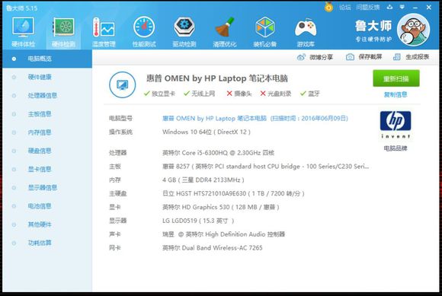The image size is (442, 296).
Task: Click the HGST HTS721010A9E630 disk value
Action: (233, 193)
